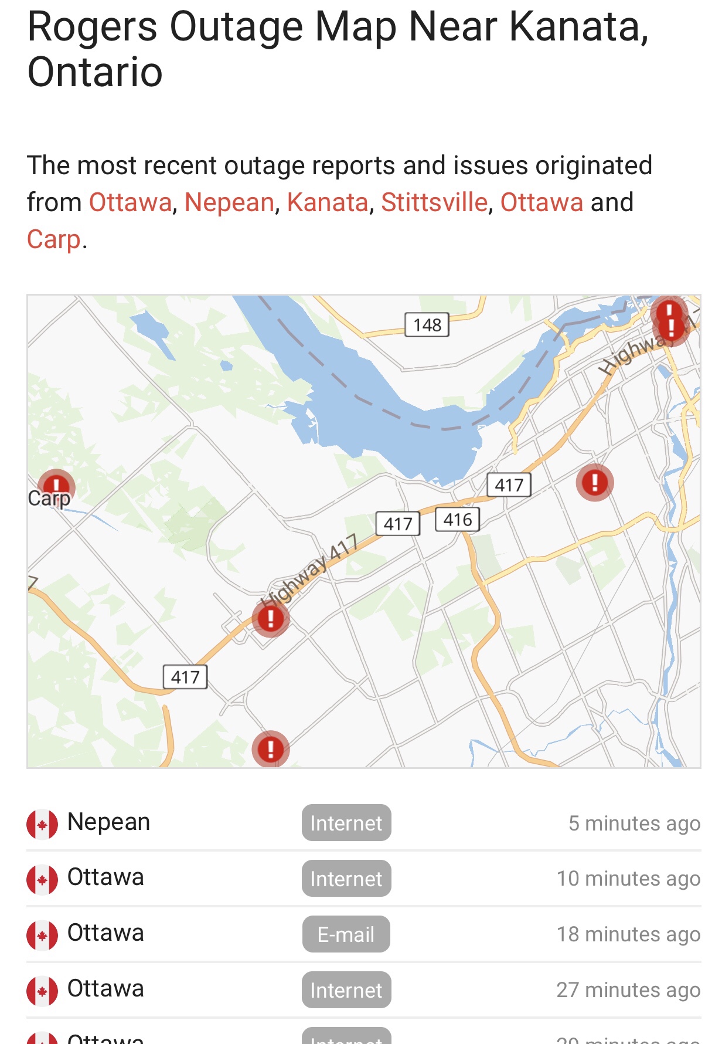
Task: Click the outage marker on Highway 417
Action: coord(271,618)
